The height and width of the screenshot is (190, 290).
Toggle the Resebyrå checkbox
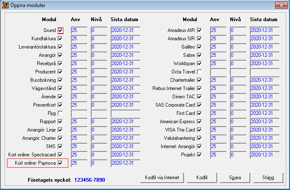60,63
